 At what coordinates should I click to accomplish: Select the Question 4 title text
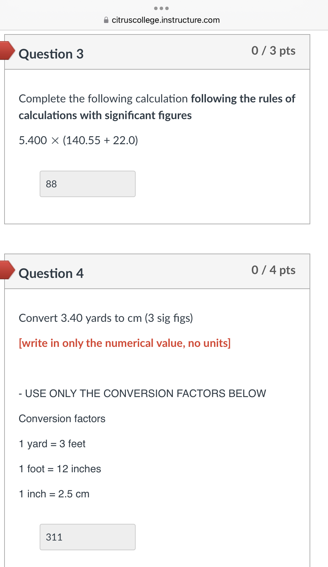[51, 273]
